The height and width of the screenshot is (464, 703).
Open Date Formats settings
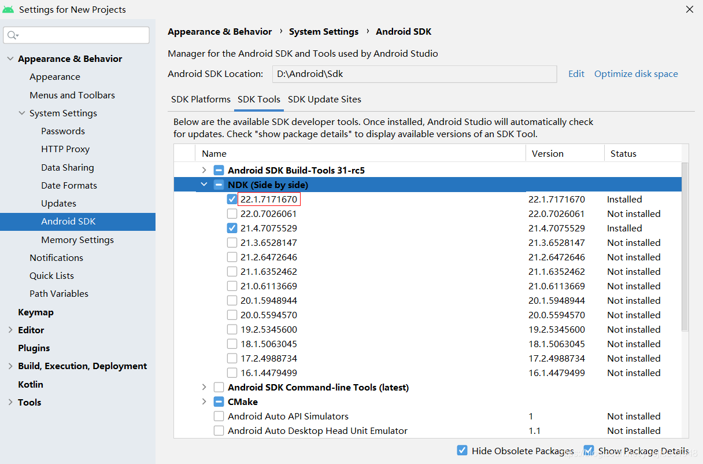(x=69, y=185)
